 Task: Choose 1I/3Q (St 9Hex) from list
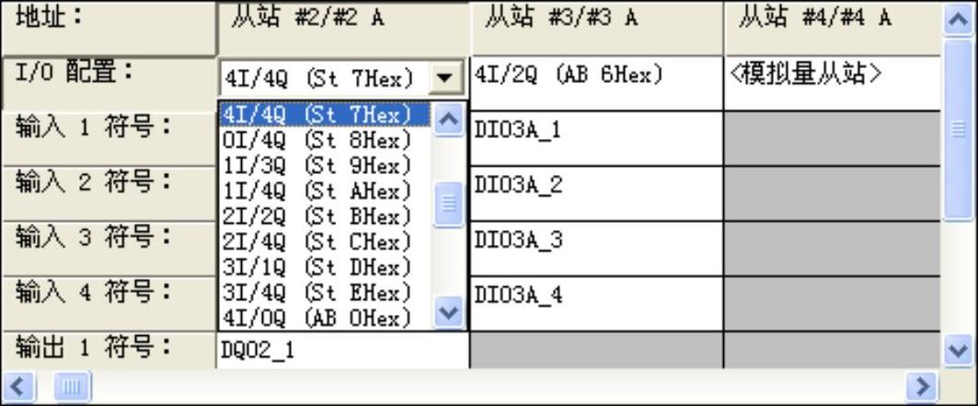click(x=317, y=166)
